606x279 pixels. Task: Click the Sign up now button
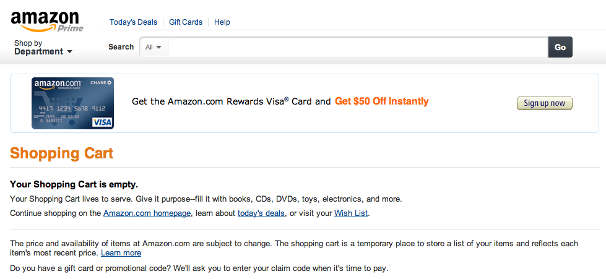(544, 103)
